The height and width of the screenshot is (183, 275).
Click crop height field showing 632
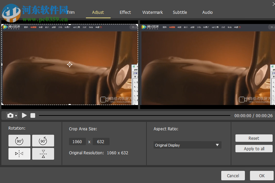coord(101,141)
